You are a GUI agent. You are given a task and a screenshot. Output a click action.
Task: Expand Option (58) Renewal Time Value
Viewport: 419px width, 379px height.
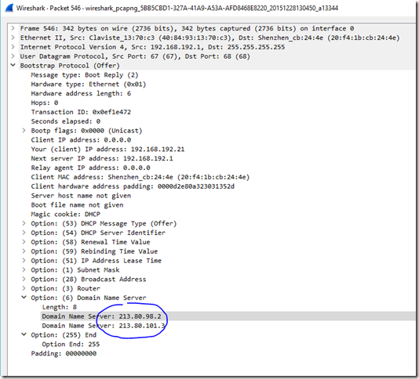tap(24, 242)
